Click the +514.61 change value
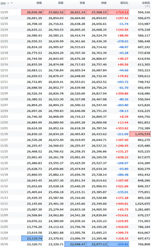 122,215
